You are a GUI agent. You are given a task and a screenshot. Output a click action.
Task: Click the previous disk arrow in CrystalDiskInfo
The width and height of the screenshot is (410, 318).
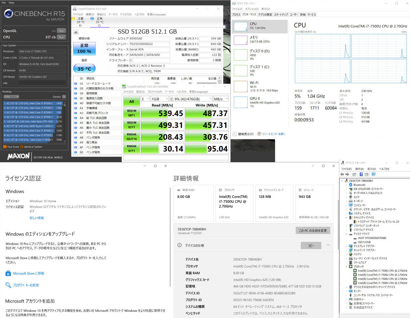76,32
